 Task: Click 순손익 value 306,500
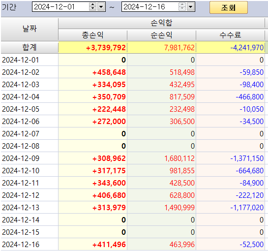point(182,122)
